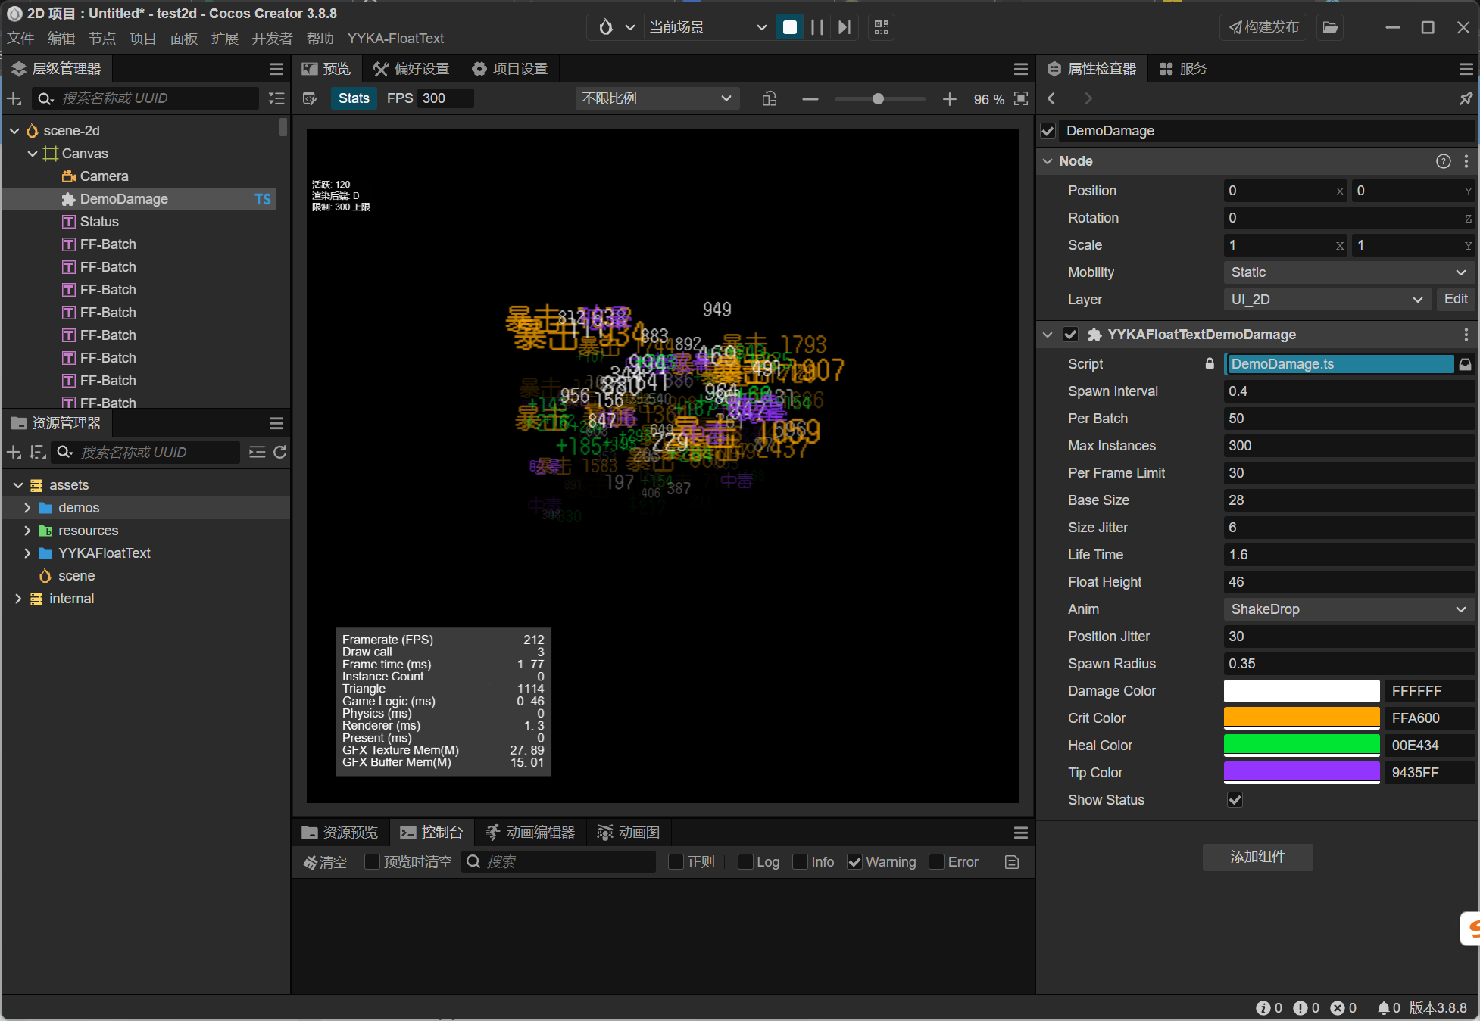
Task: Click Edit button next to Layer
Action: point(1455,300)
